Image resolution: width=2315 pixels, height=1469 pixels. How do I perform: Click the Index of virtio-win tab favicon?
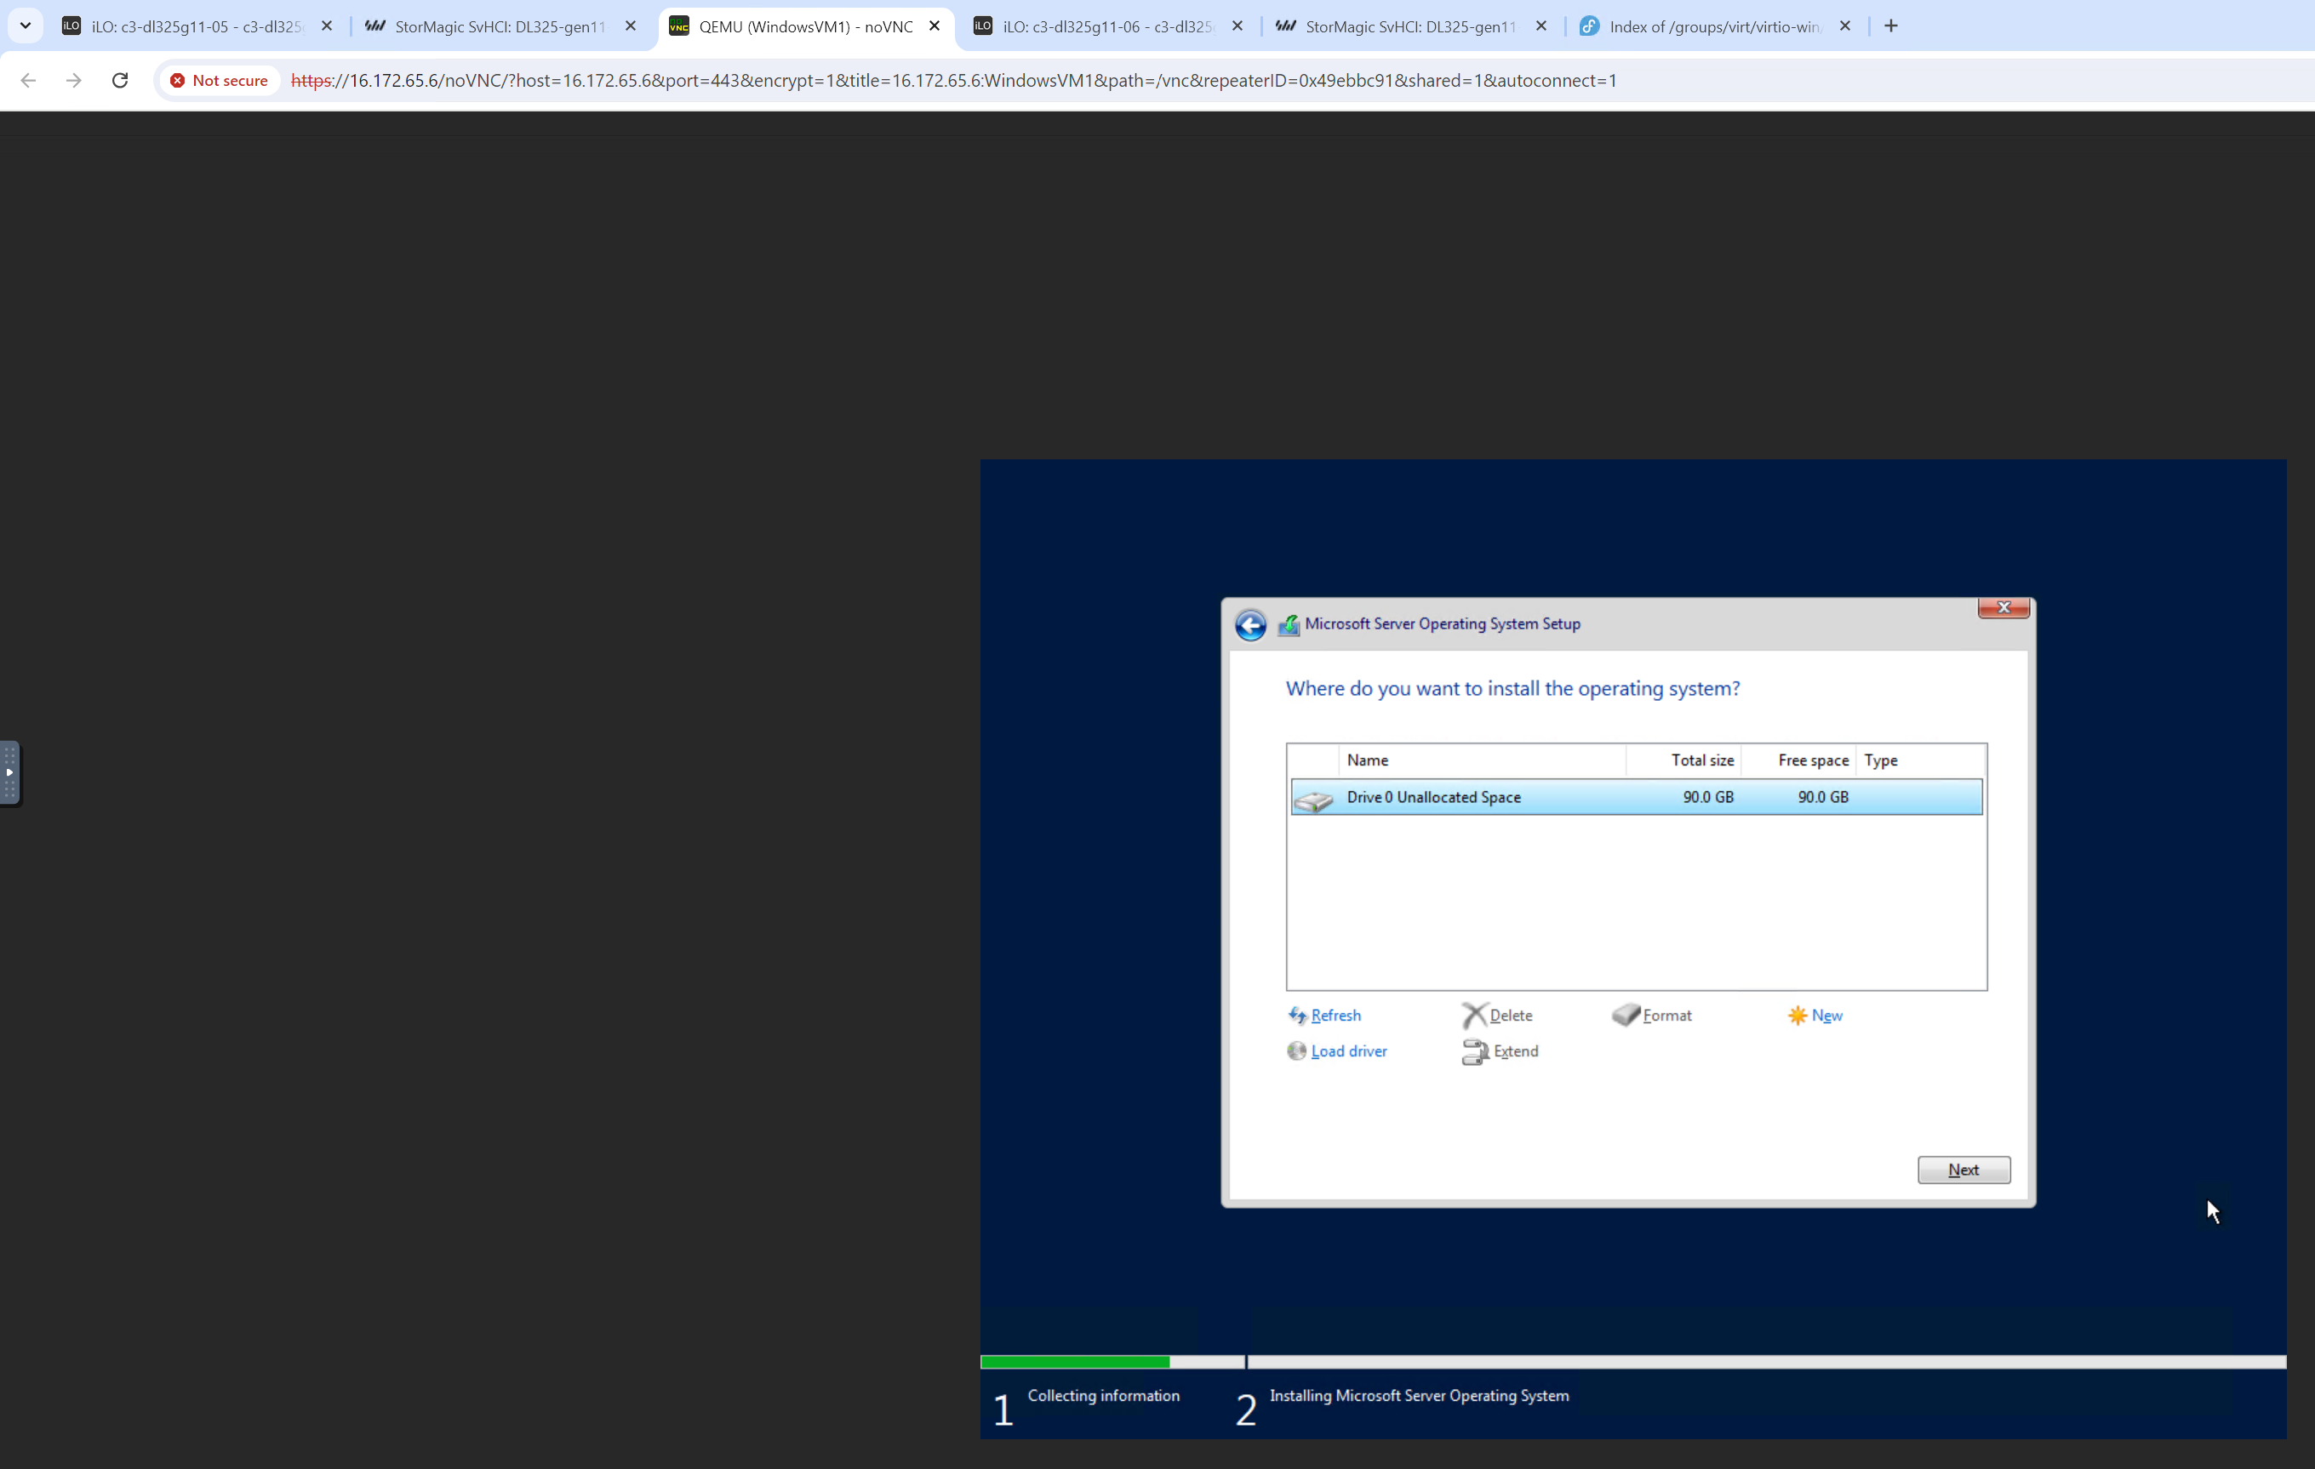click(x=1590, y=26)
